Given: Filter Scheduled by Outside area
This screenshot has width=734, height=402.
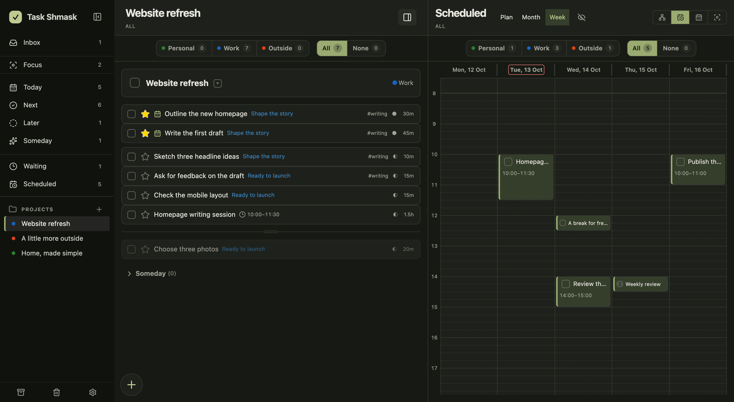Looking at the screenshot, I should pyautogui.click(x=593, y=48).
